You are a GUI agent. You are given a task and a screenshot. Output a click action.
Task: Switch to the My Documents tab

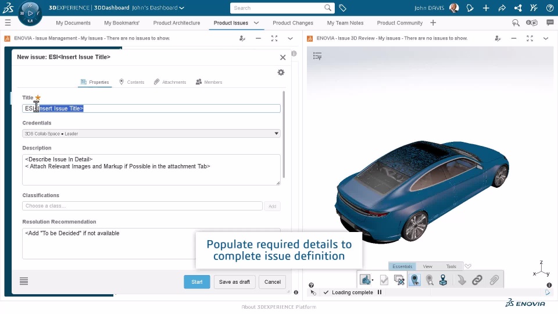(73, 23)
